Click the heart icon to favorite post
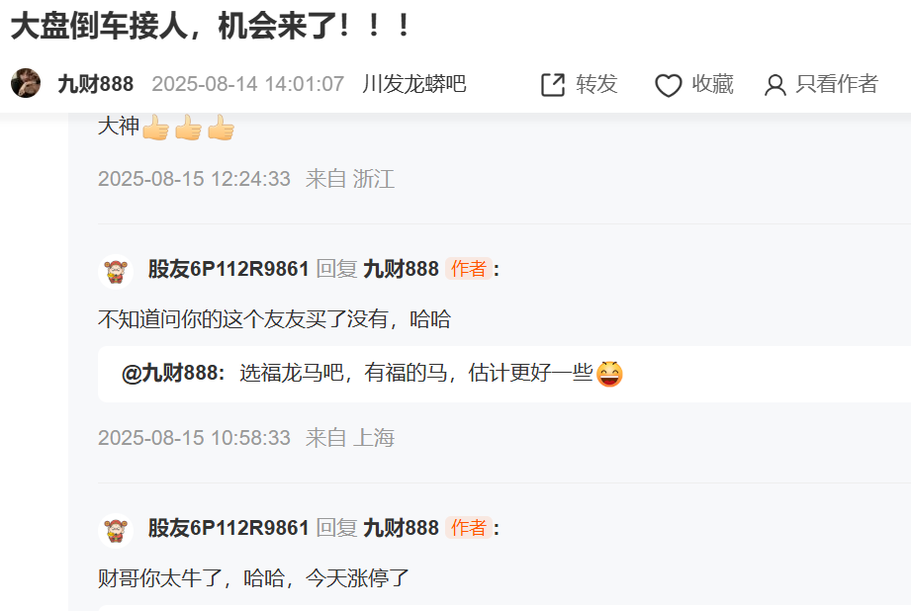Image resolution: width=911 pixels, height=611 pixels. click(668, 85)
